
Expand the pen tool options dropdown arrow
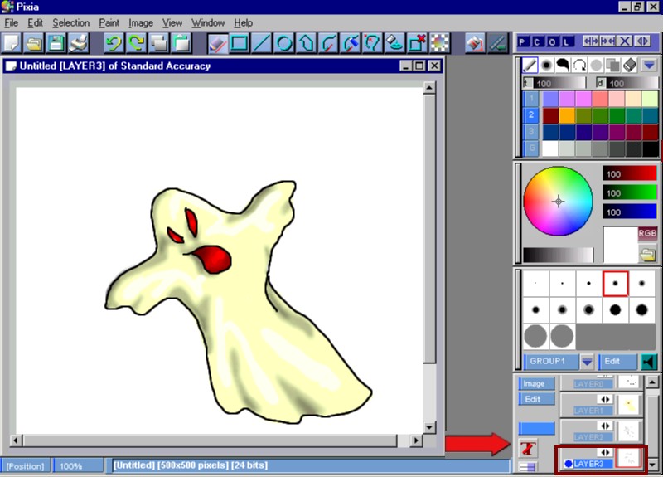tap(649, 65)
